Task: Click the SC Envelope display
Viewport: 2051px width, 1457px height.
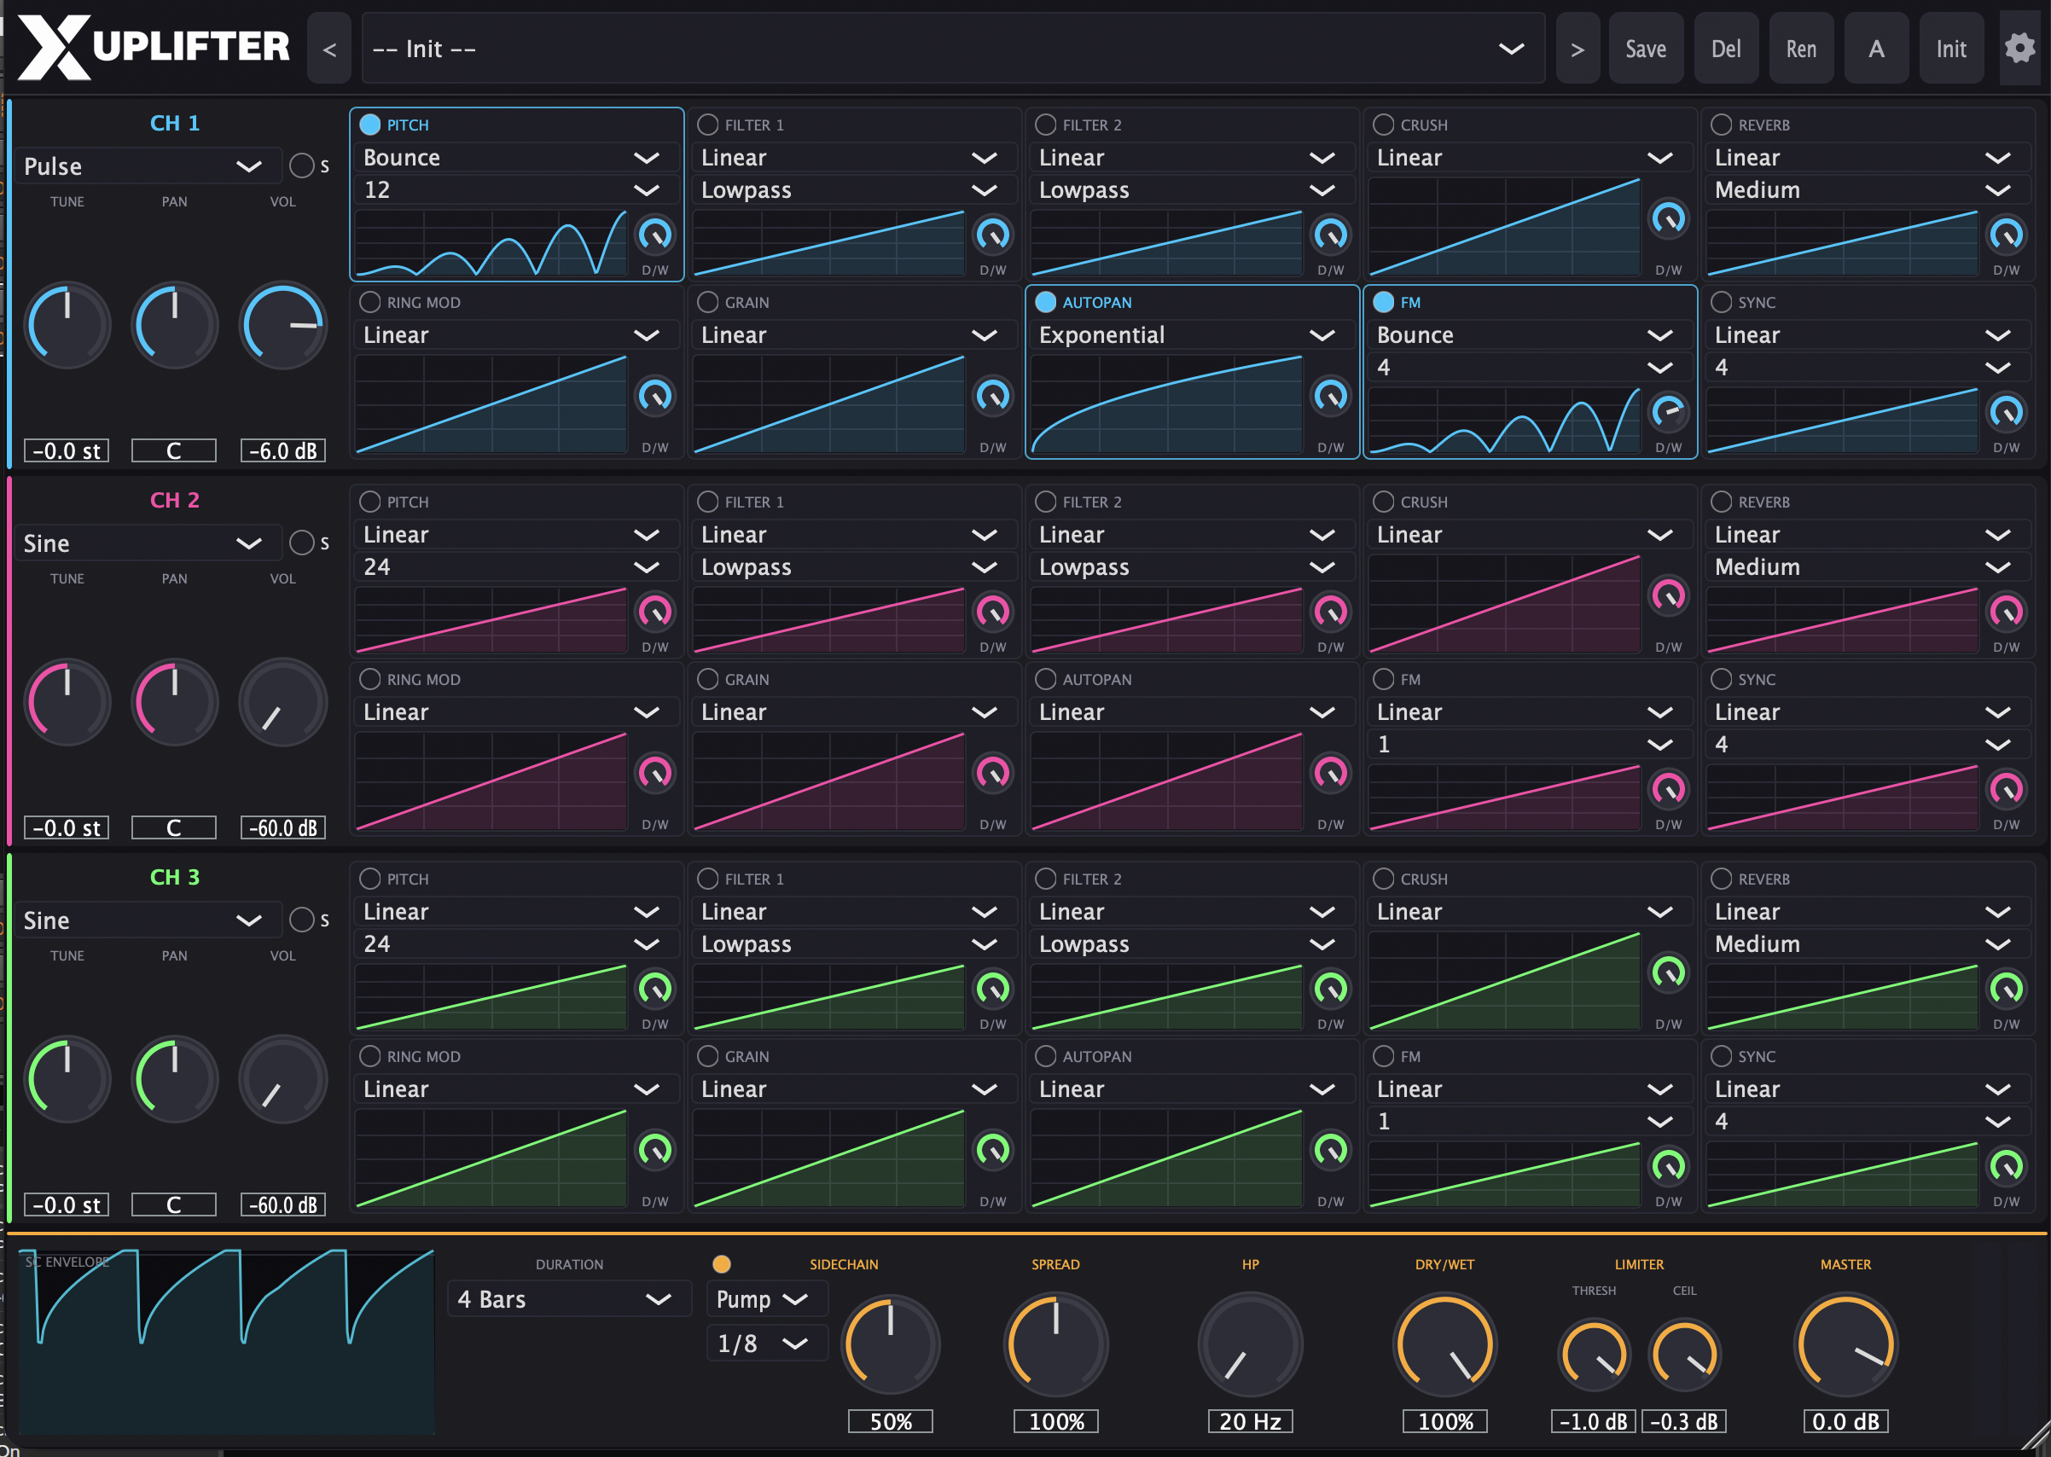Action: (x=226, y=1341)
